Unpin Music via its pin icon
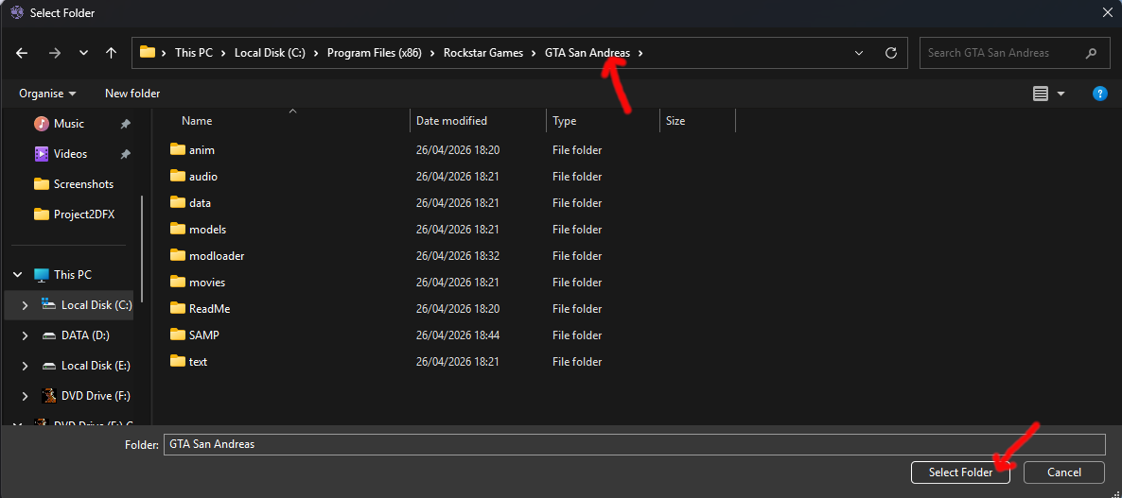This screenshot has width=1122, height=498. point(125,124)
